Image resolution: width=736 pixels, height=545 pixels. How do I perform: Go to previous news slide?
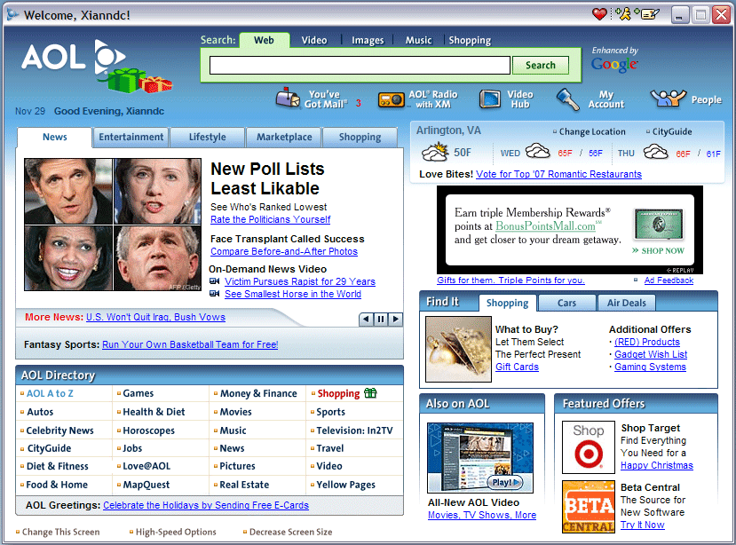[366, 320]
